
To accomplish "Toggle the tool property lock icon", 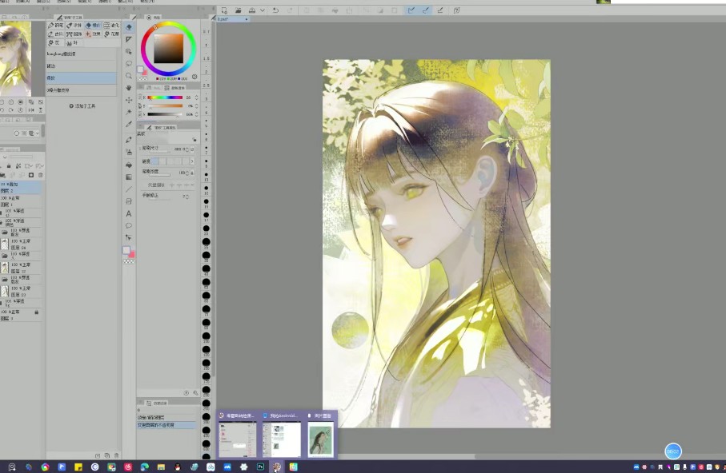I will point(195,139).
